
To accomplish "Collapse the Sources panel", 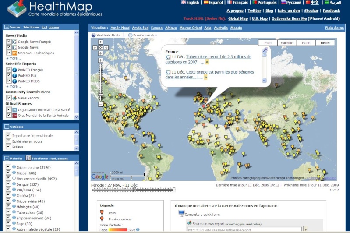I will coord(7,27).
